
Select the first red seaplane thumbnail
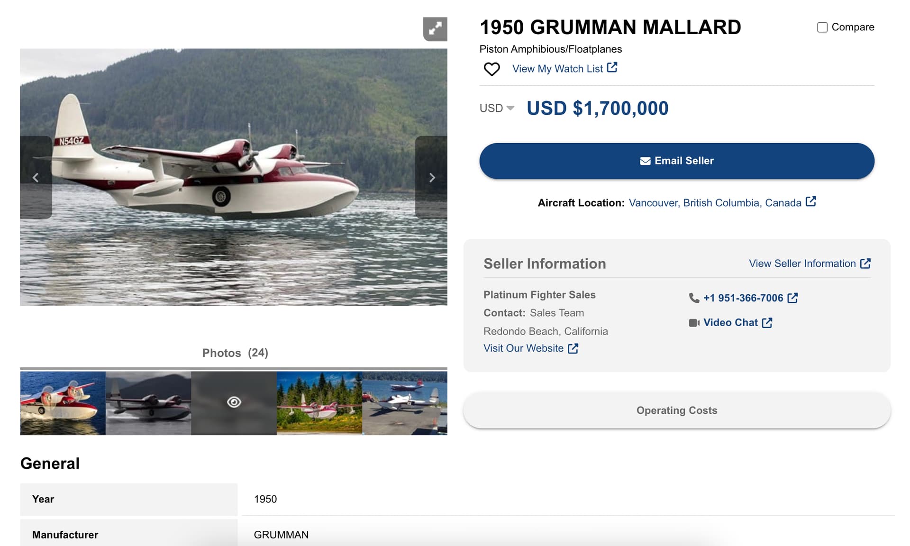63,403
